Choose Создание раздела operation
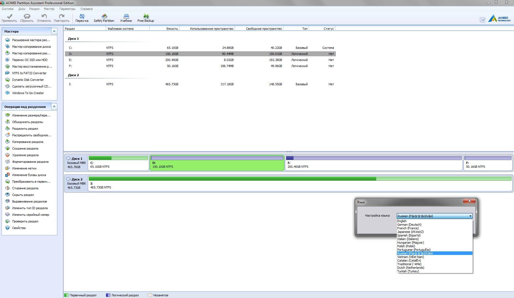 (25, 148)
